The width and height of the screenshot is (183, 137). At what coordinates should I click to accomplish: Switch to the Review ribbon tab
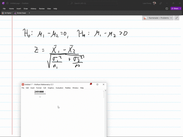coord(42,9)
